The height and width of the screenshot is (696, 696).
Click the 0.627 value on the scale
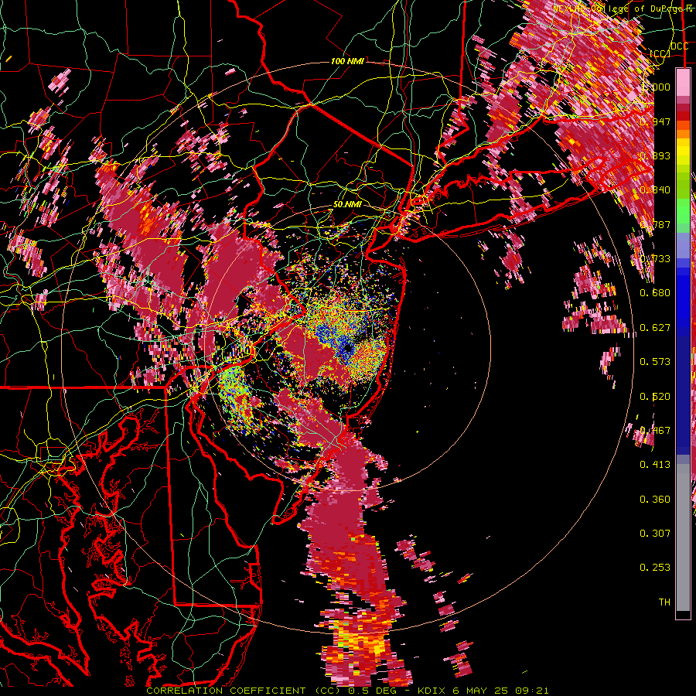[655, 328]
